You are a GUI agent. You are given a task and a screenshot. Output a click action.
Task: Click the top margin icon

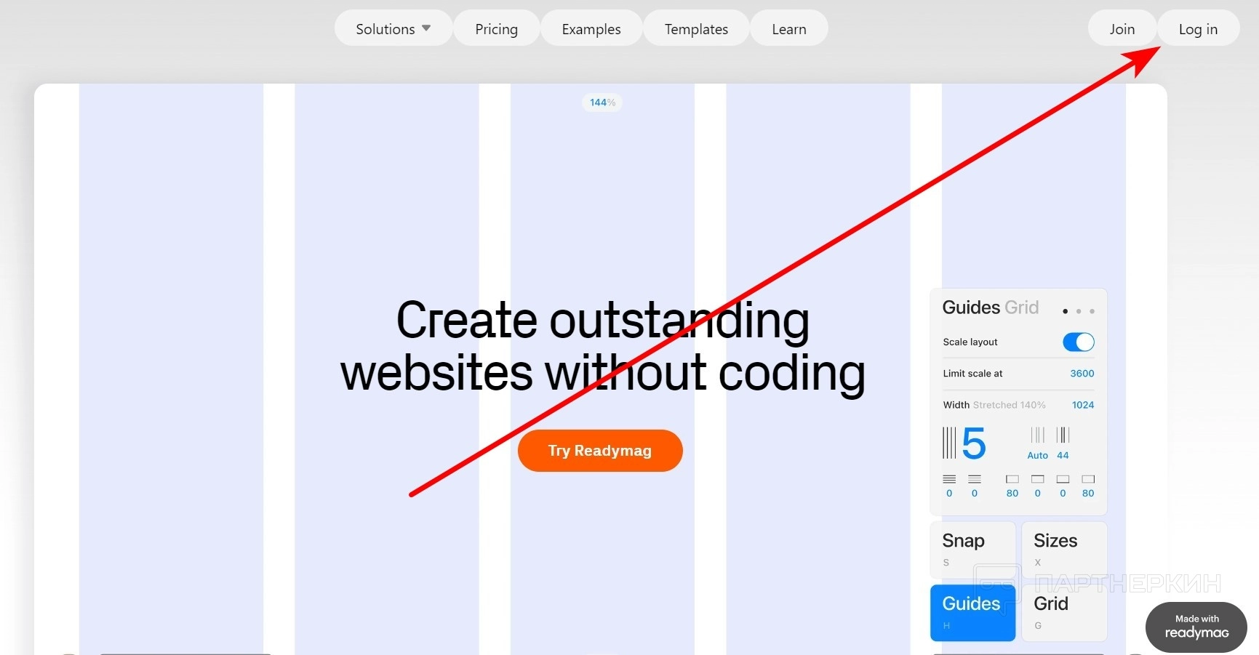coord(1038,479)
